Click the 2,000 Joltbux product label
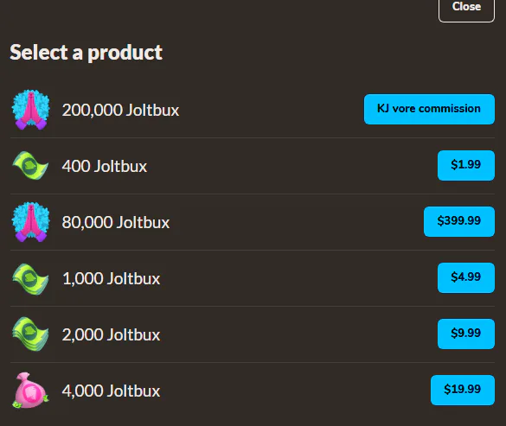The height and width of the screenshot is (426, 506). pos(111,334)
